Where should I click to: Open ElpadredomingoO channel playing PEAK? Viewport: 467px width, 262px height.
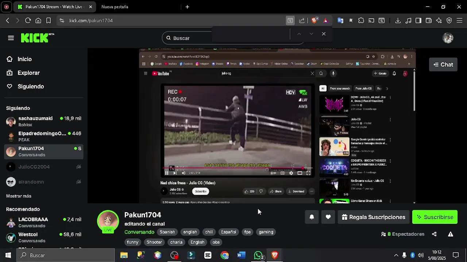[x=44, y=136]
